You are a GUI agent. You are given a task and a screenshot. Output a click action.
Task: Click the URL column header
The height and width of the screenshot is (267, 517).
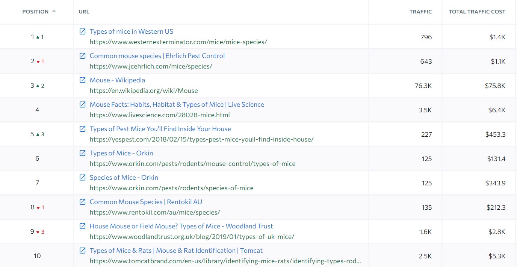tap(84, 12)
